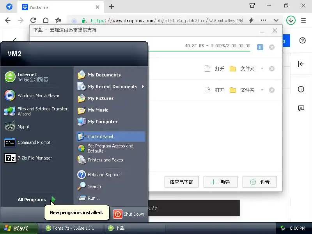Image resolution: width=312 pixels, height=234 pixels.
Task: Open Dropbox help question icon
Action: pyautogui.click(x=303, y=41)
